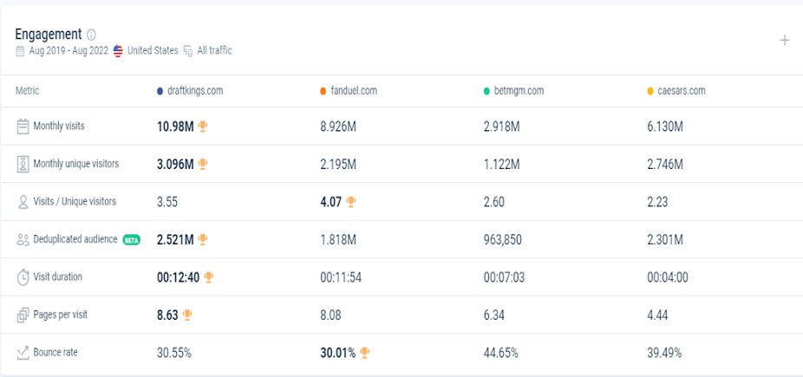The image size is (803, 377).
Task: Select the Monthly unique visitors label
Action: (76, 164)
